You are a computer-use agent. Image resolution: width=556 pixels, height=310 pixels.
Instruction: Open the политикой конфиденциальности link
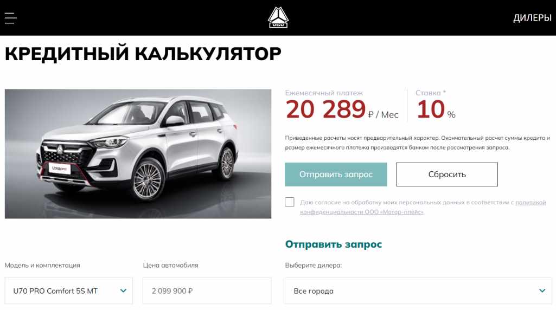423,207
